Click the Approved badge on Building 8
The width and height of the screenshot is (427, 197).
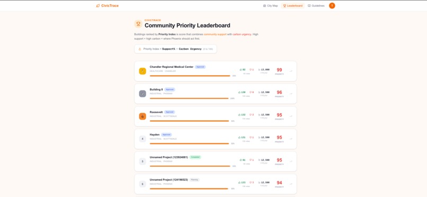point(170,89)
